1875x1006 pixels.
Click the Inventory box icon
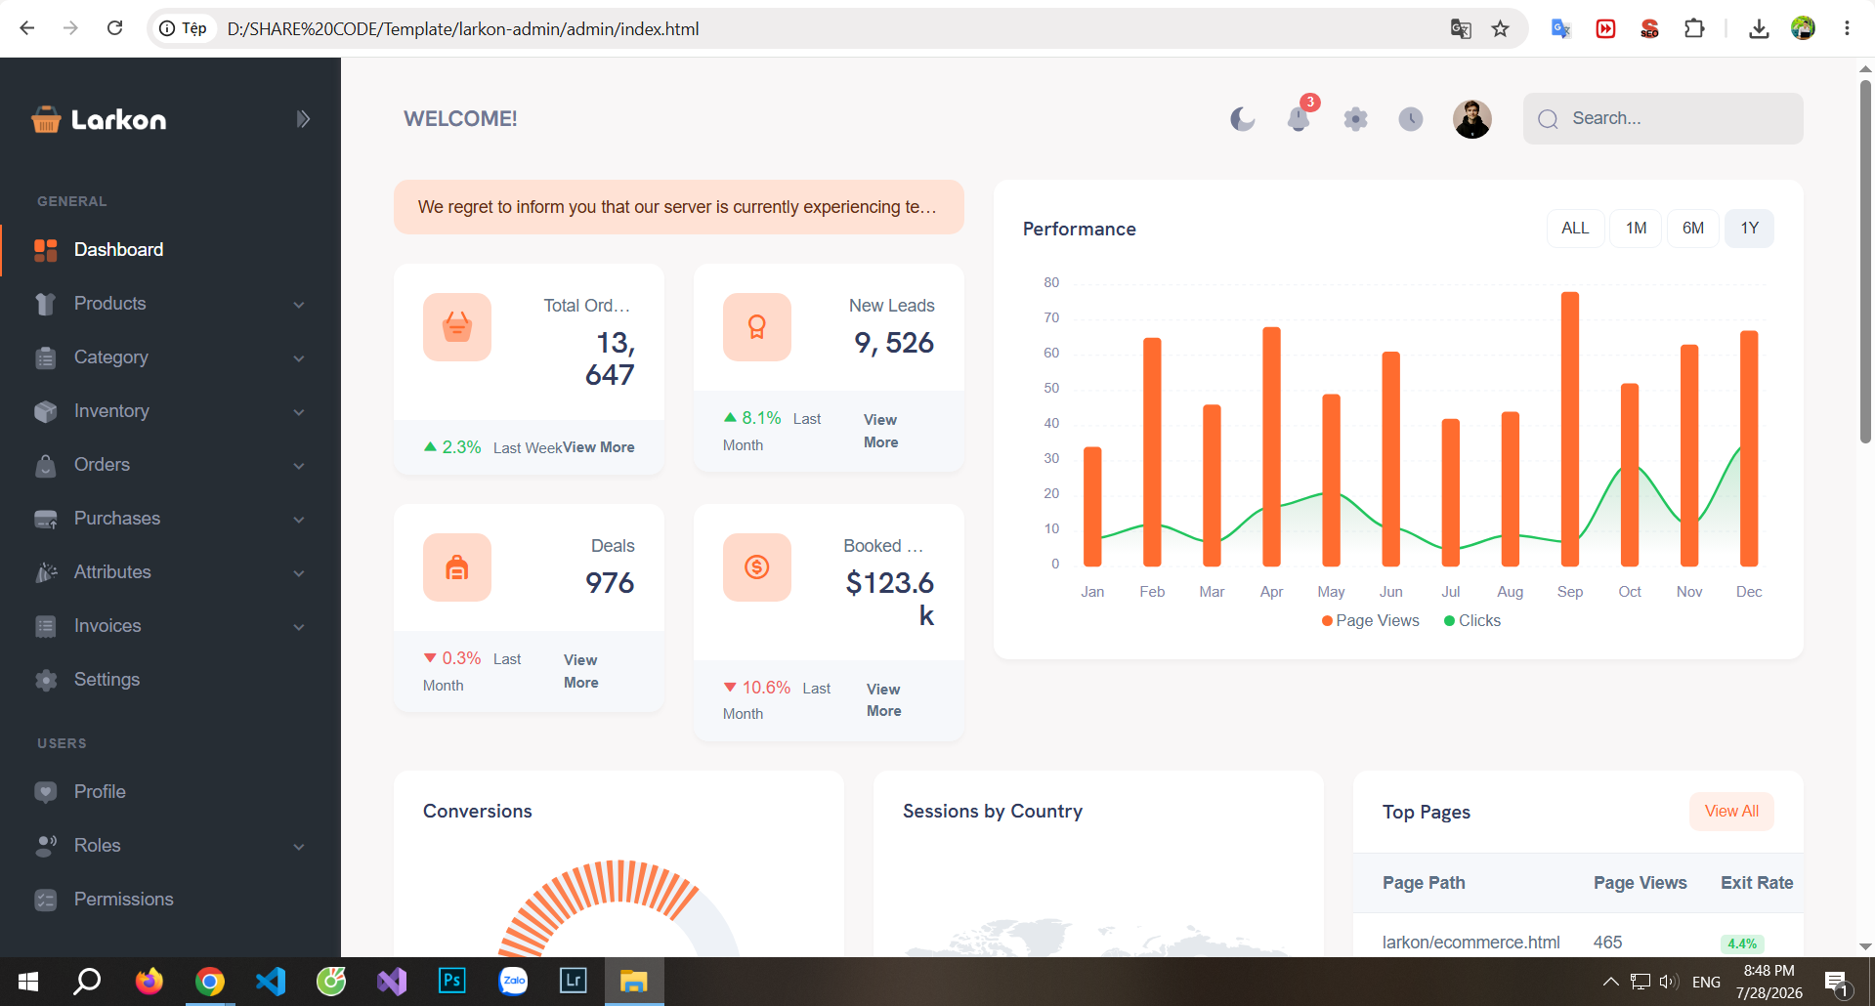pyautogui.click(x=45, y=411)
